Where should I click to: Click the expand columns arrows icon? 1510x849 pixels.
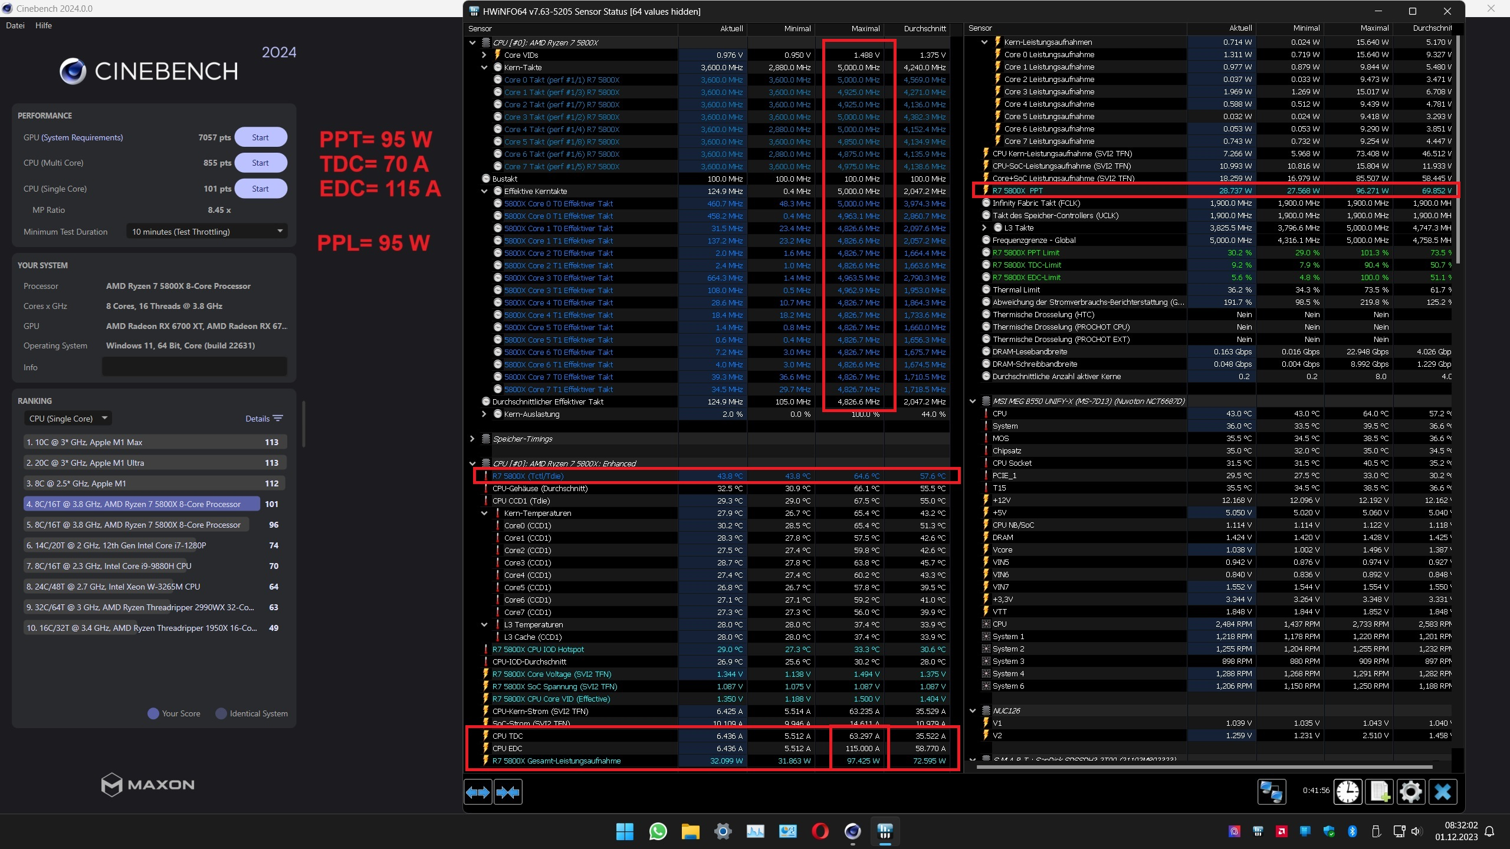pyautogui.click(x=478, y=792)
